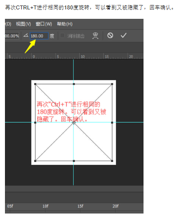Click the top-left transform handle
Screen dimensions: 192x215
click(35, 84)
